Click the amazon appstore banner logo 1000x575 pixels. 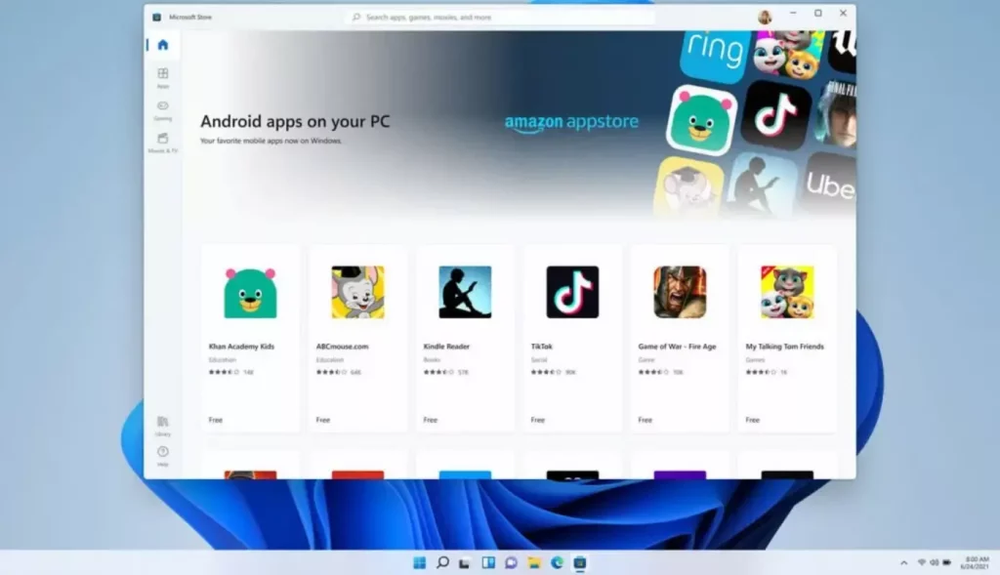(571, 123)
